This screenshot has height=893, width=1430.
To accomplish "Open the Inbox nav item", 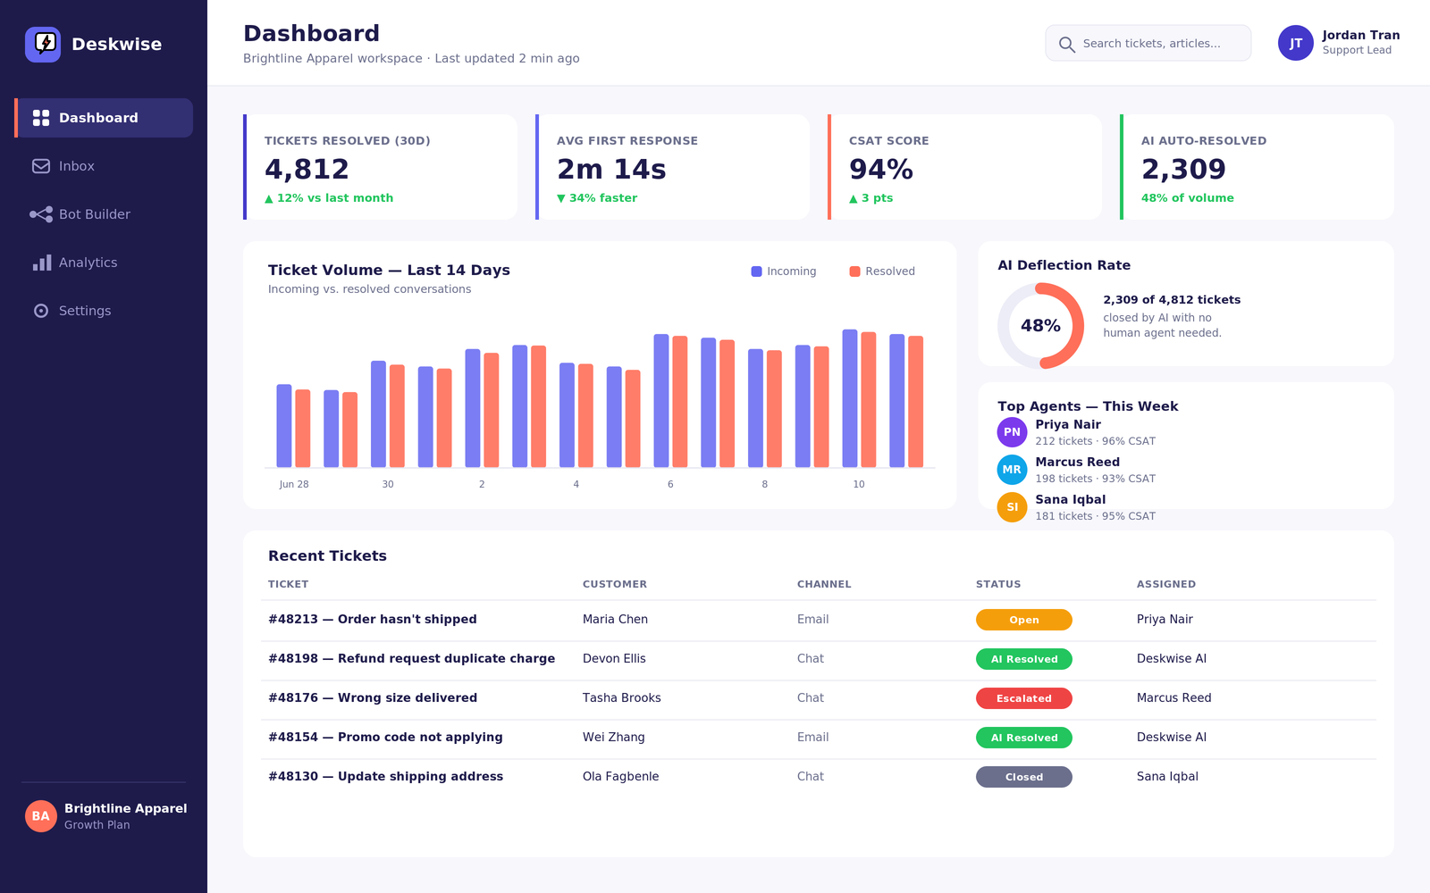I will click(x=104, y=166).
